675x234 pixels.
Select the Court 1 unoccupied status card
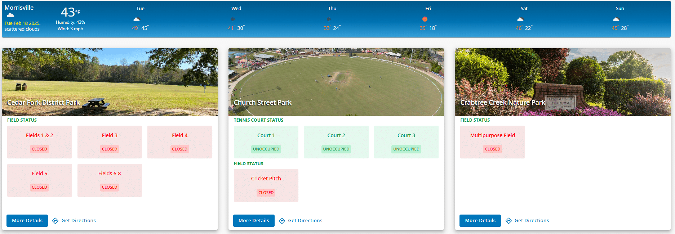click(x=266, y=142)
